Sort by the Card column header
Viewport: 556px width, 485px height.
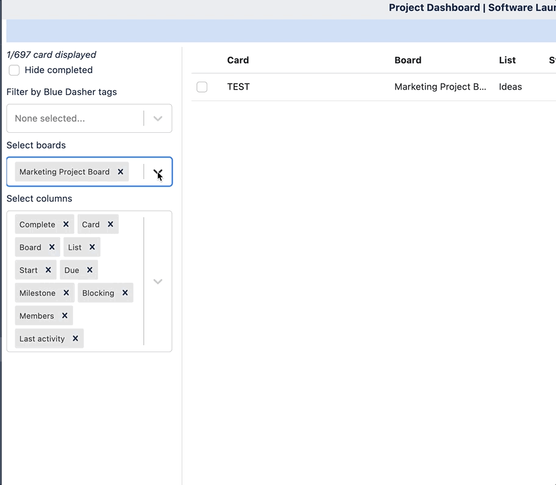point(238,60)
